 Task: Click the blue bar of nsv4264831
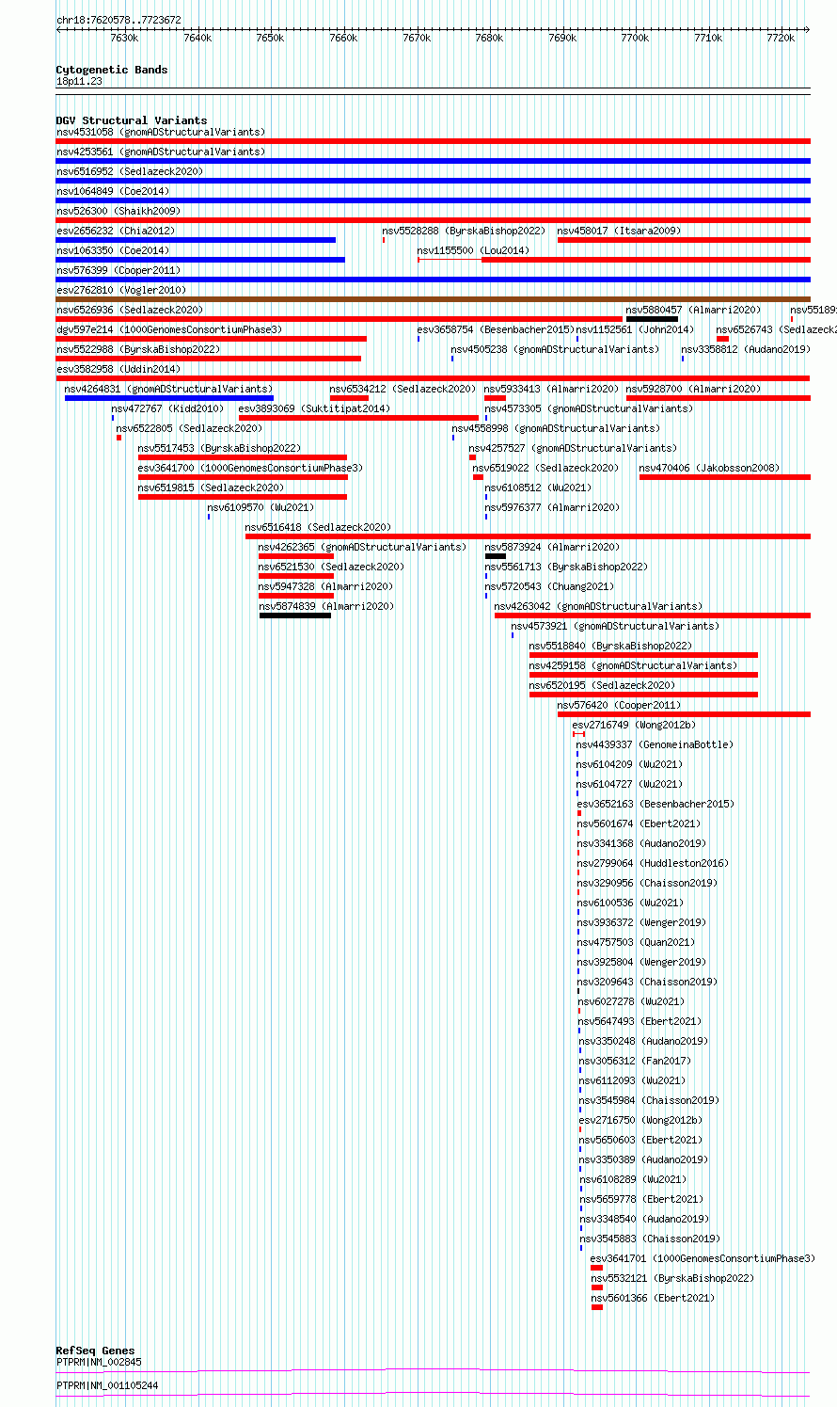click(x=169, y=398)
